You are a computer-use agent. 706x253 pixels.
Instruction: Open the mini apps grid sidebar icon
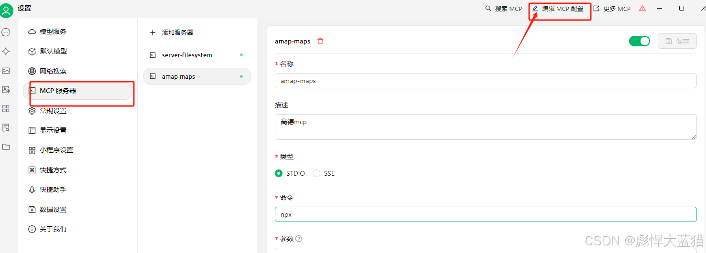(x=6, y=108)
